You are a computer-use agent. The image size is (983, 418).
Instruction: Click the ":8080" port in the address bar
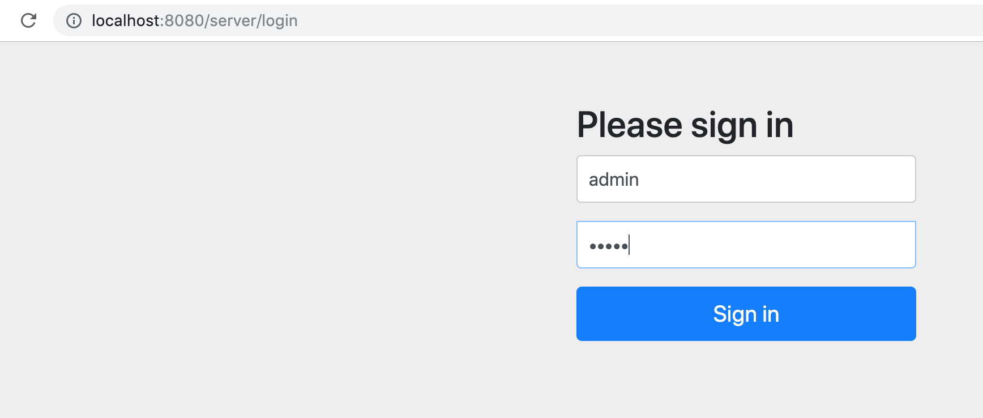click(x=183, y=21)
